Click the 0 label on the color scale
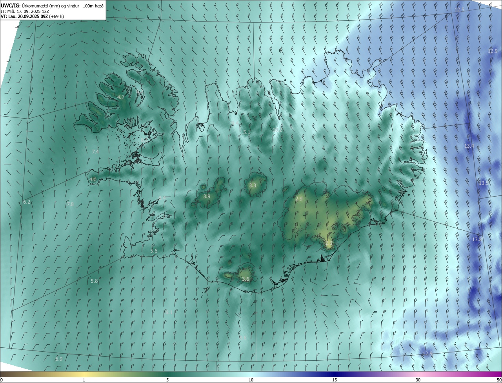The image size is (502, 383). point(2,380)
